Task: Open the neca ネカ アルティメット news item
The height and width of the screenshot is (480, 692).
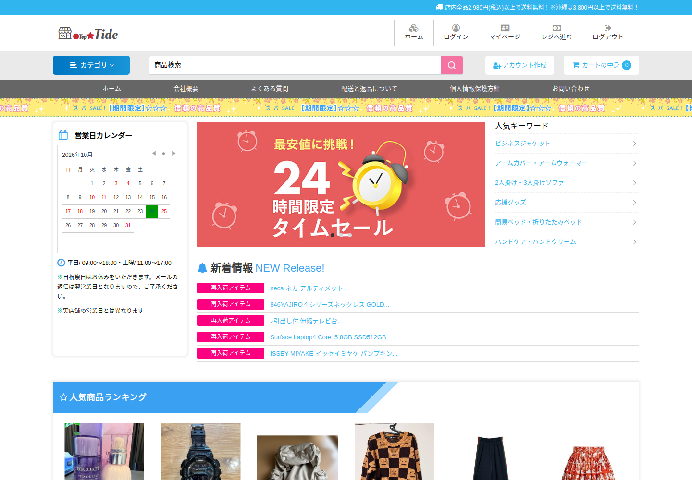Action: [309, 288]
